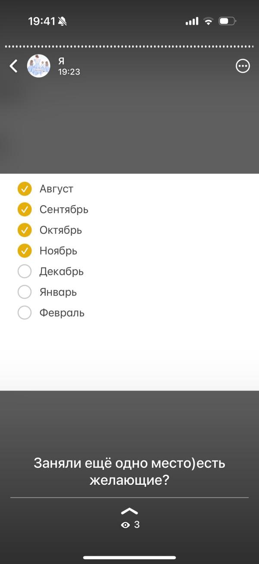Select the Декабрь option circle

(25, 271)
